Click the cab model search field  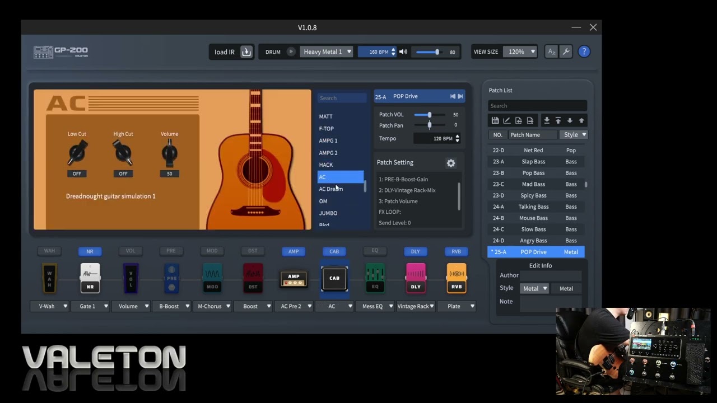coord(342,98)
